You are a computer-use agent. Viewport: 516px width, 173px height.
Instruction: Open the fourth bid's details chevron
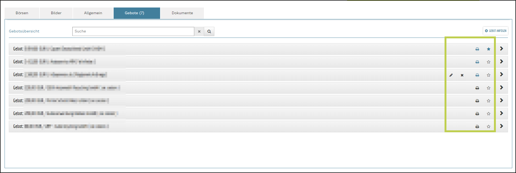501,88
